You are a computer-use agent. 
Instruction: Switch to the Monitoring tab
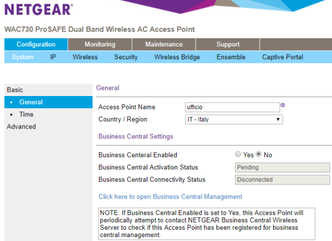(100, 44)
